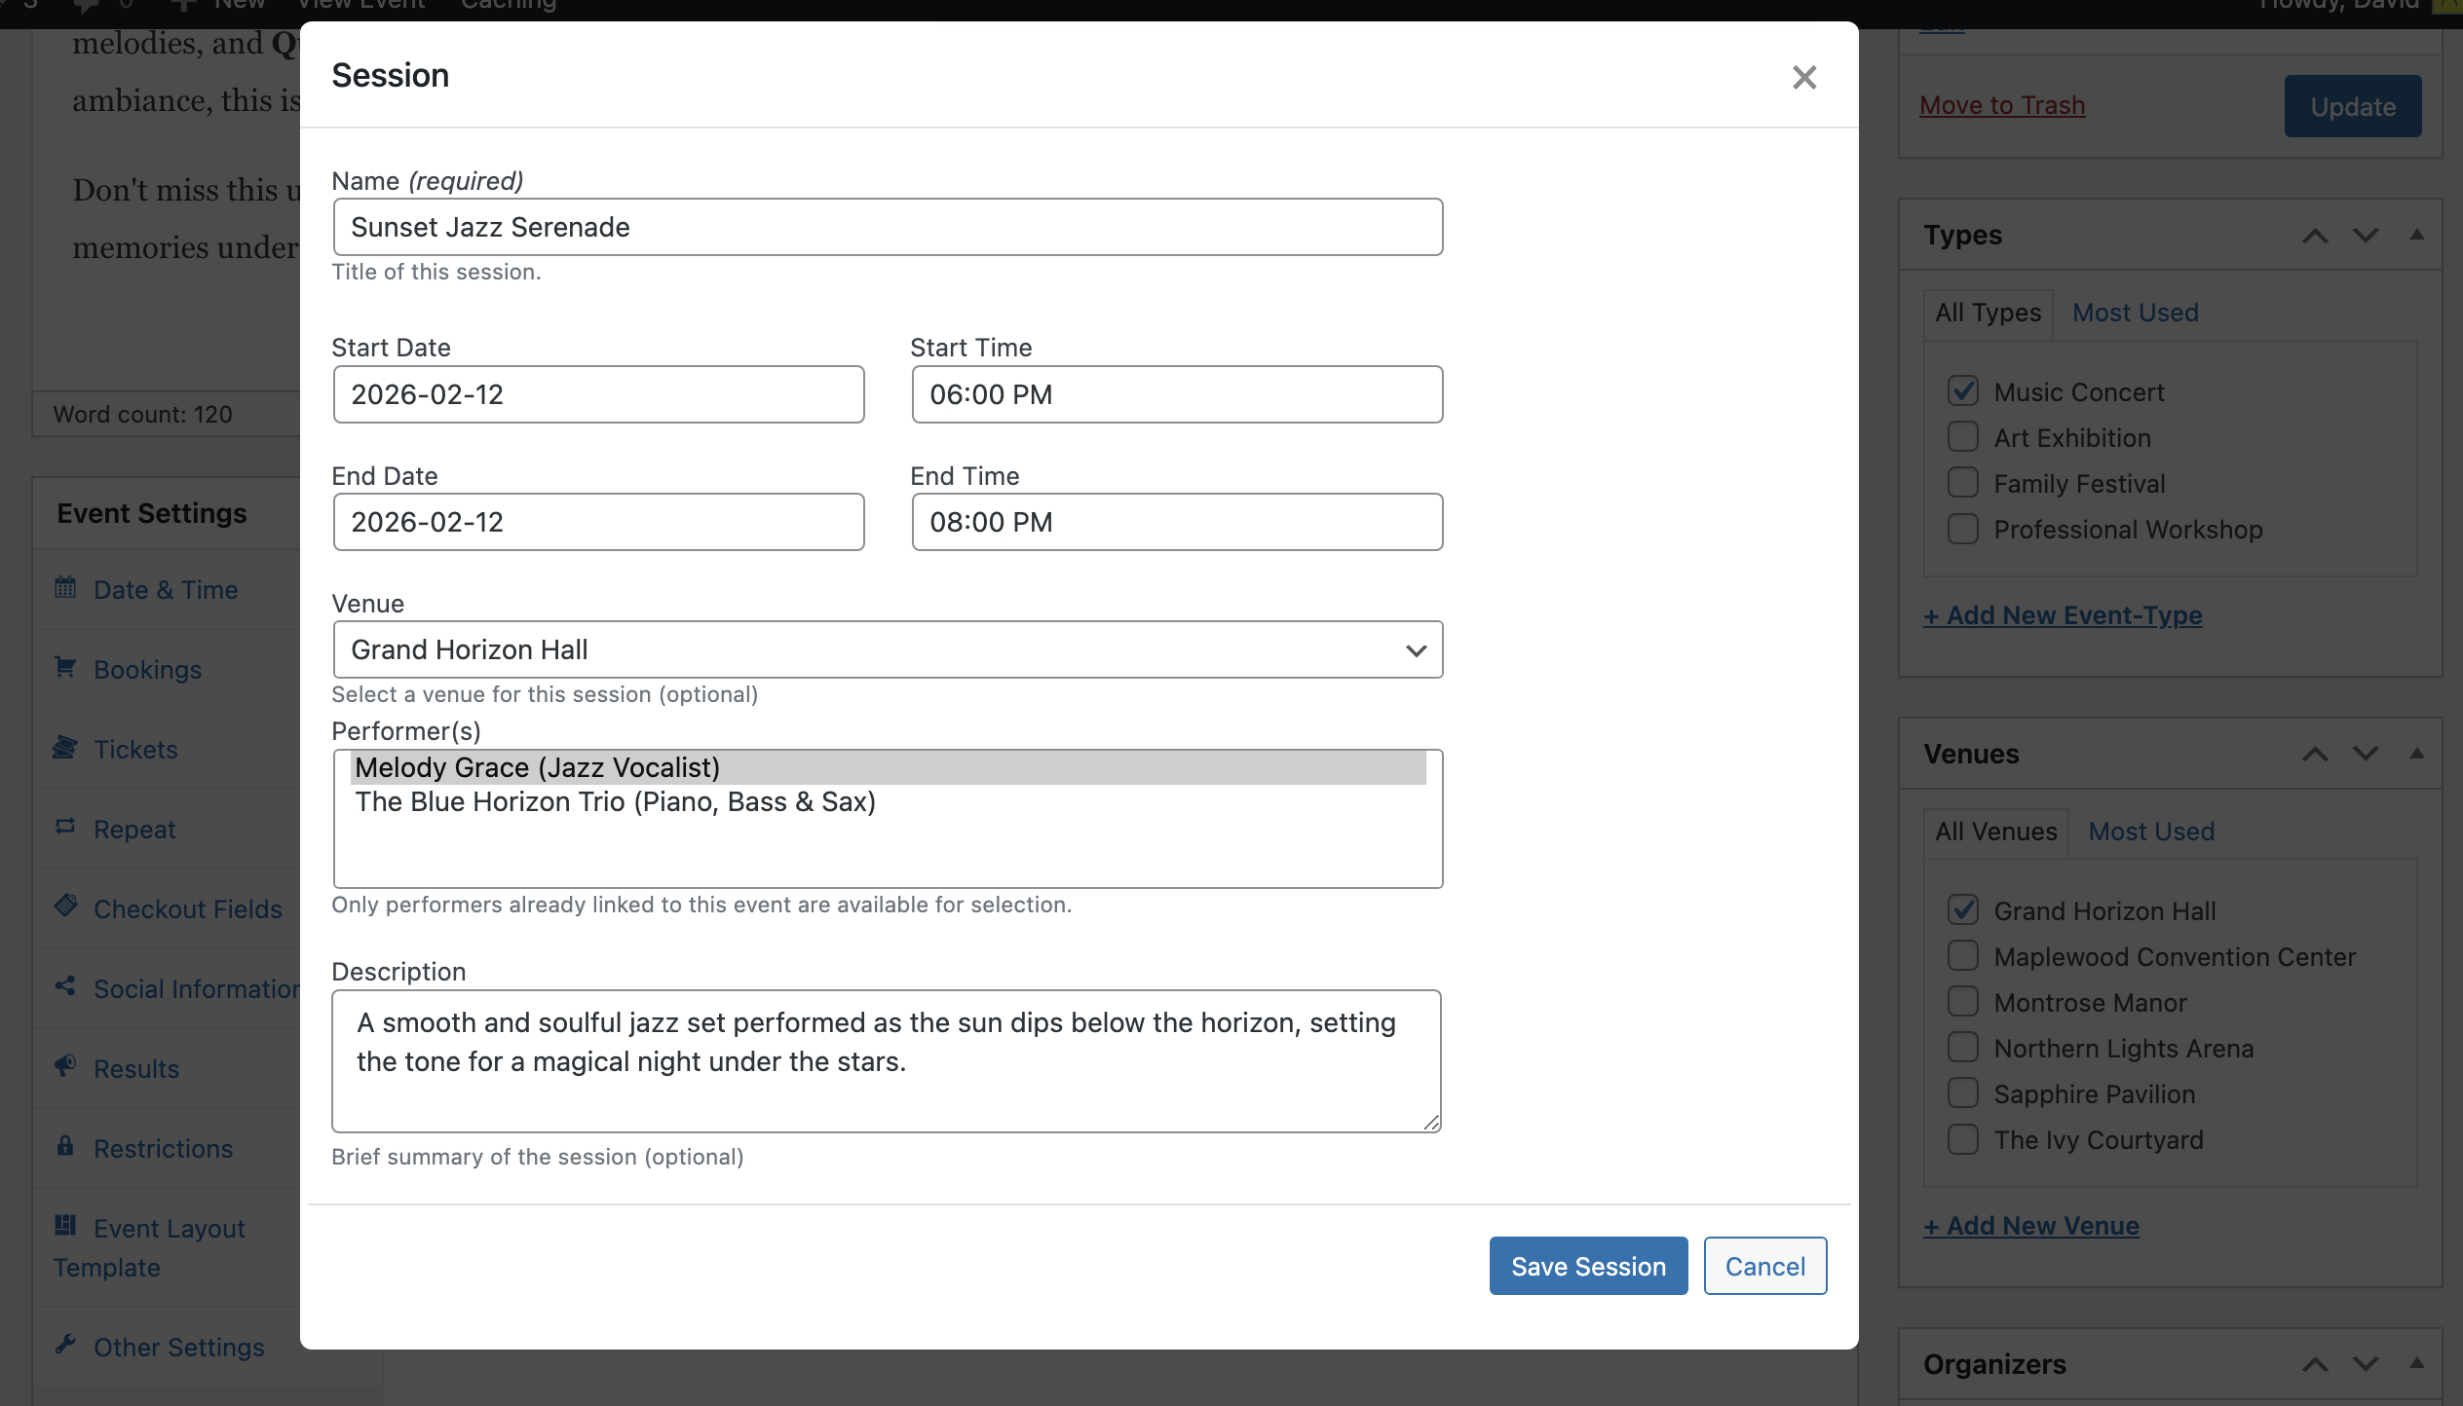This screenshot has height=1406, width=2463.
Task: Uncheck the Grand Horizon Hall venue checkbox
Action: click(1962, 910)
